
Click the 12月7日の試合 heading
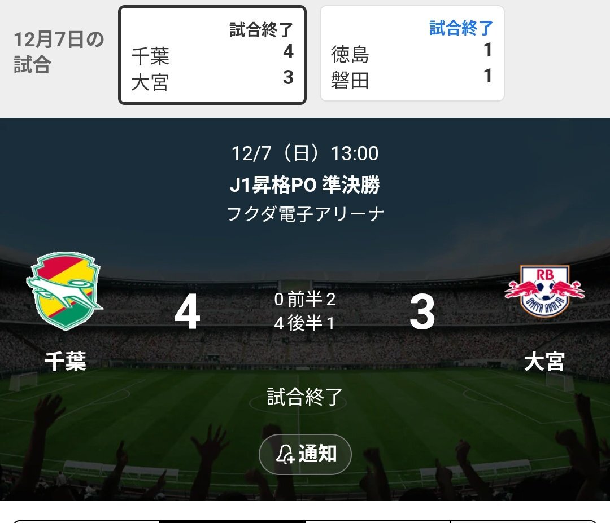click(59, 52)
